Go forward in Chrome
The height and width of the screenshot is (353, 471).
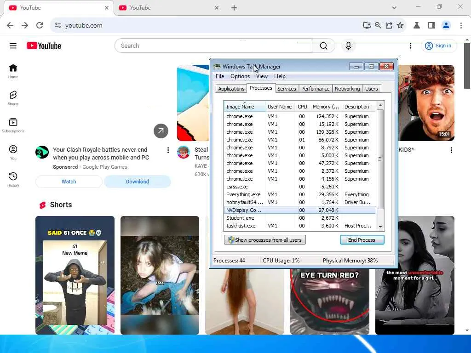(25, 26)
